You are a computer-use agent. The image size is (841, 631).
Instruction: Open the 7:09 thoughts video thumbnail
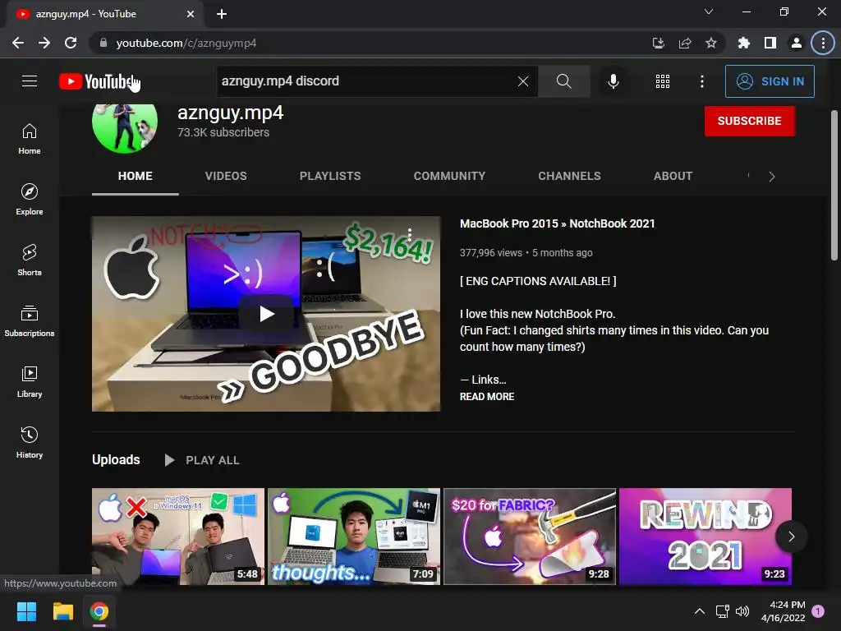pos(354,536)
